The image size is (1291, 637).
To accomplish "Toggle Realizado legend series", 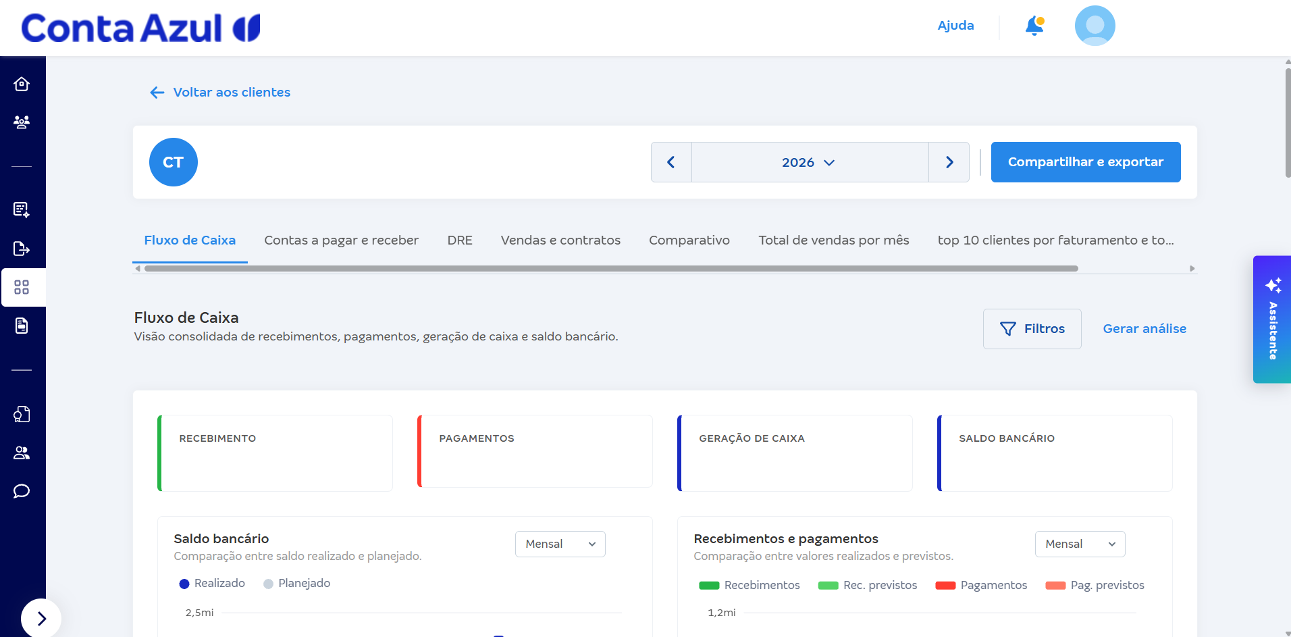I will point(212,584).
